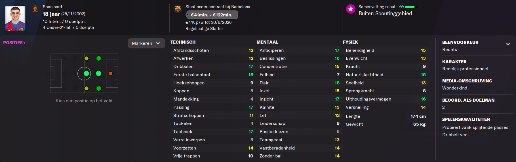The image size is (516, 162).
Task: Open the Posities section link
Action: (x=14, y=43)
